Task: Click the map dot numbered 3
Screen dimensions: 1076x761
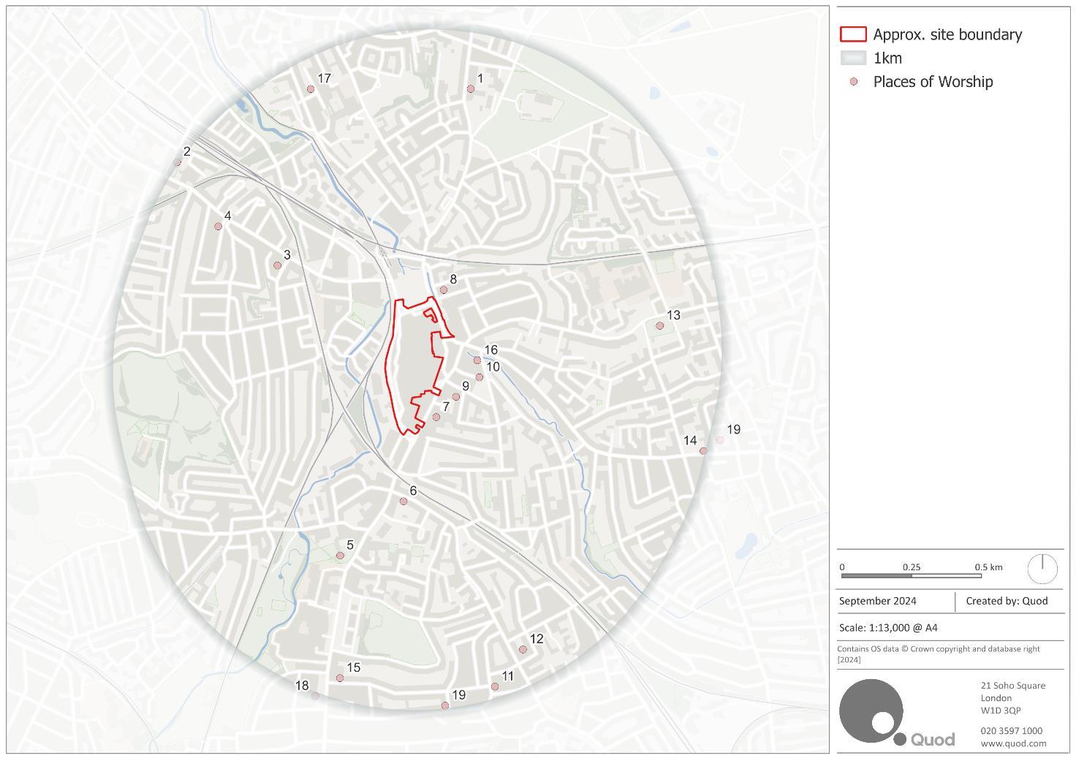Action: (x=277, y=265)
